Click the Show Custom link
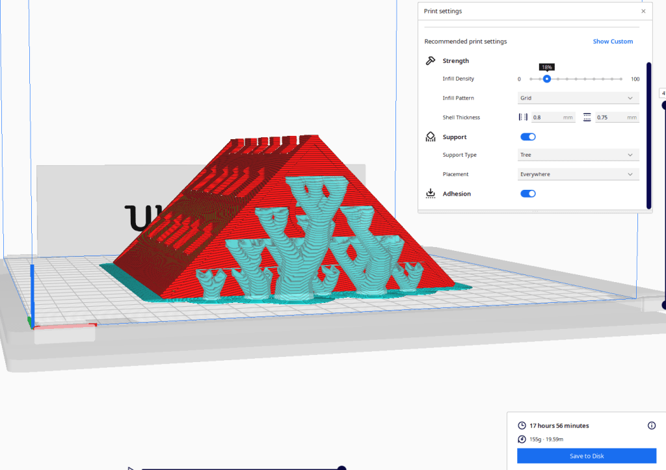 (x=612, y=42)
